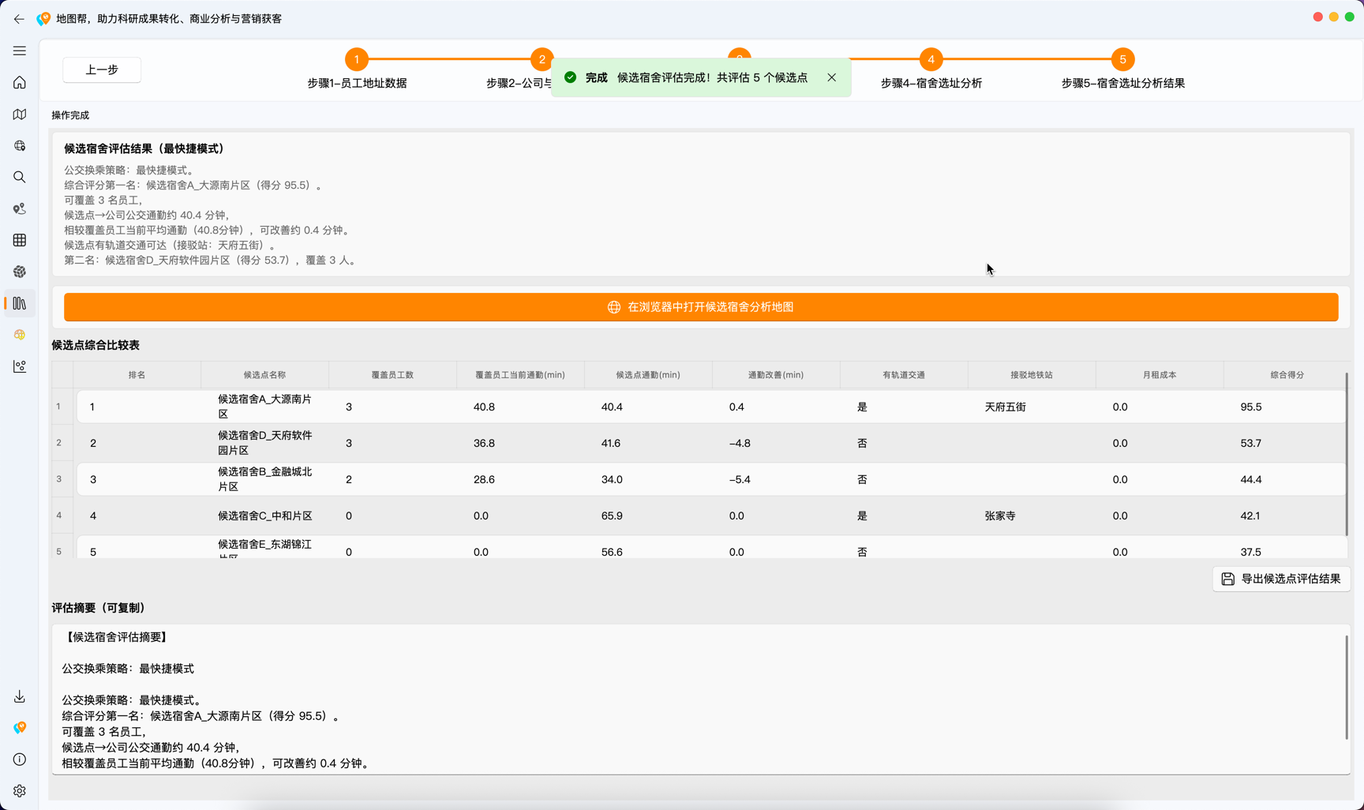Click the back arrow in title bar
Screen dimensions: 1364x810
(19, 19)
